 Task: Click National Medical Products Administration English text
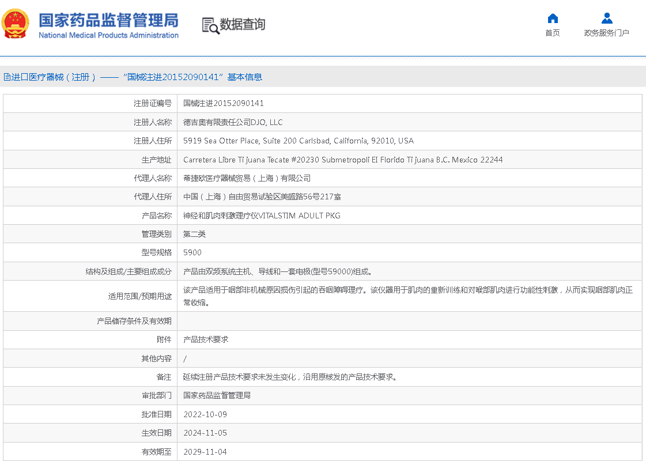click(x=108, y=36)
